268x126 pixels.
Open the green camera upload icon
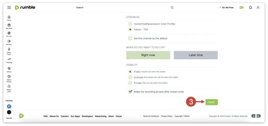click(241, 8)
